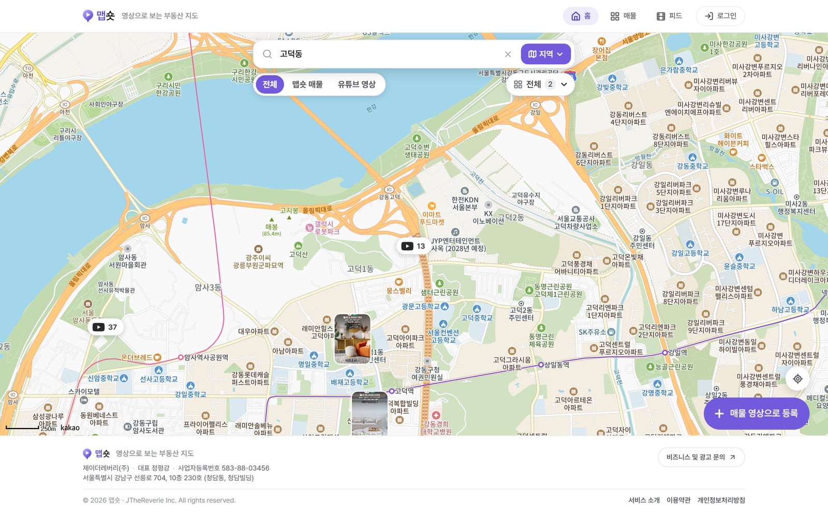Expand the 지역 search type dropdown
The width and height of the screenshot is (828, 517).
[x=545, y=54]
